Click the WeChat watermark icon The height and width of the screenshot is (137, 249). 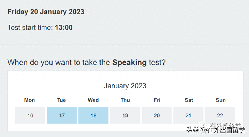click(203, 125)
